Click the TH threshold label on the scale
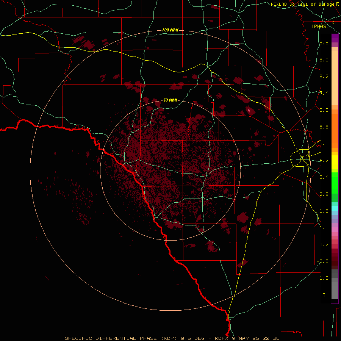Image resolution: width=341 pixels, height=341 pixels. tap(325, 295)
